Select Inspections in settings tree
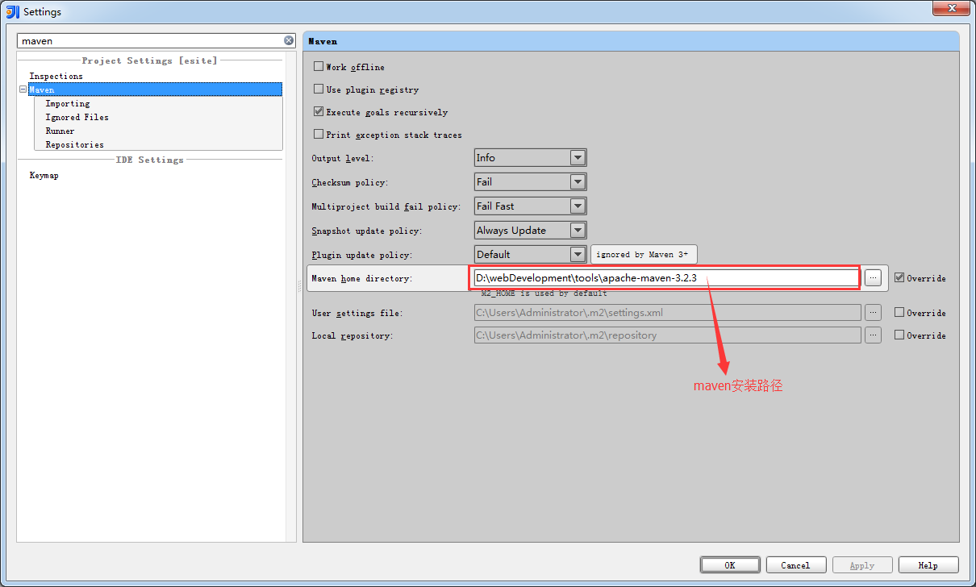This screenshot has width=976, height=587. coord(56,76)
